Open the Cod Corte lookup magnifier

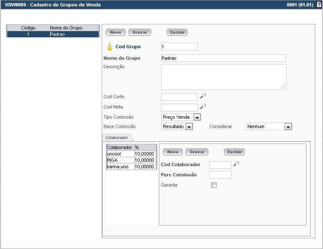point(203,96)
